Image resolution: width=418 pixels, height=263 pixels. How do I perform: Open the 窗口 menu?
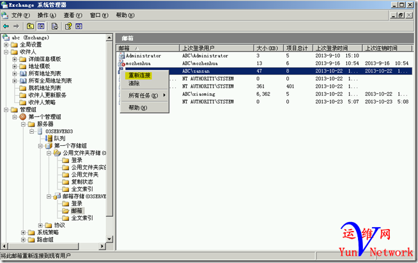pos(99,15)
